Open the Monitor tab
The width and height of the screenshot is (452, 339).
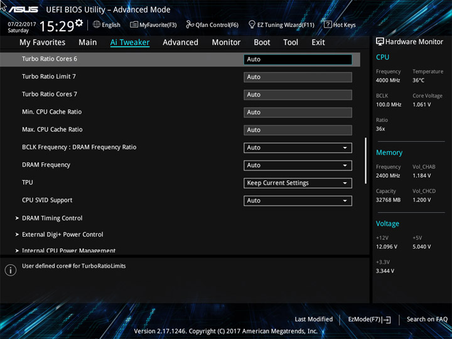(226, 43)
